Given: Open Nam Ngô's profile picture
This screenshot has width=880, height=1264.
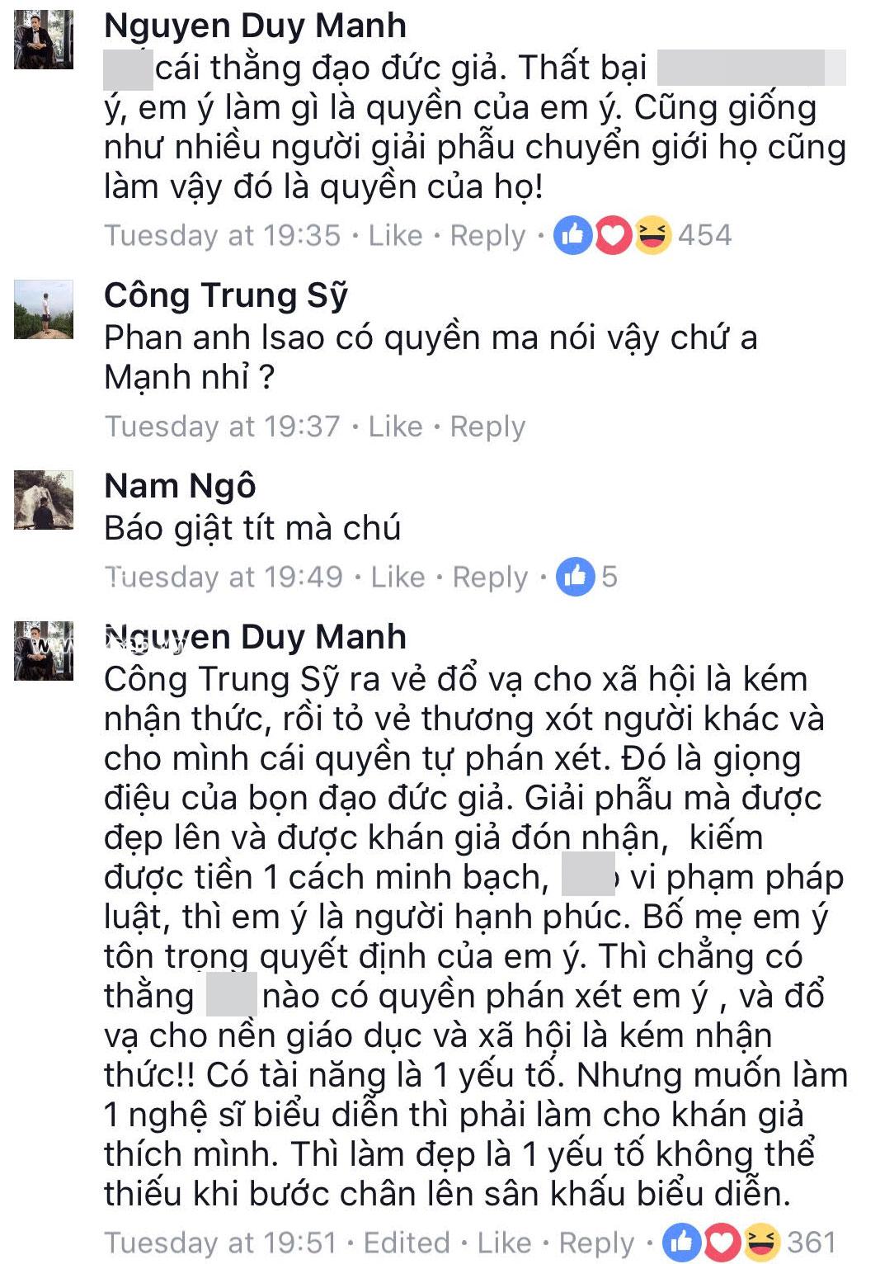Looking at the screenshot, I should (x=44, y=500).
